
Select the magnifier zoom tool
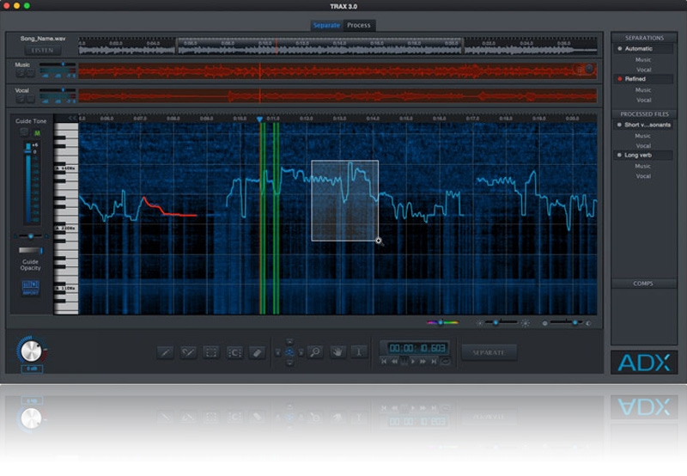tap(315, 352)
